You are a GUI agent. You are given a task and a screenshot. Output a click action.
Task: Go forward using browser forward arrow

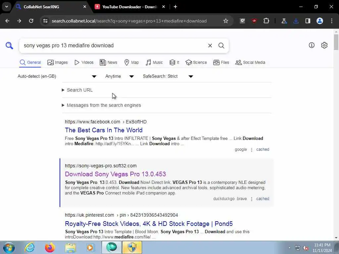click(19, 21)
